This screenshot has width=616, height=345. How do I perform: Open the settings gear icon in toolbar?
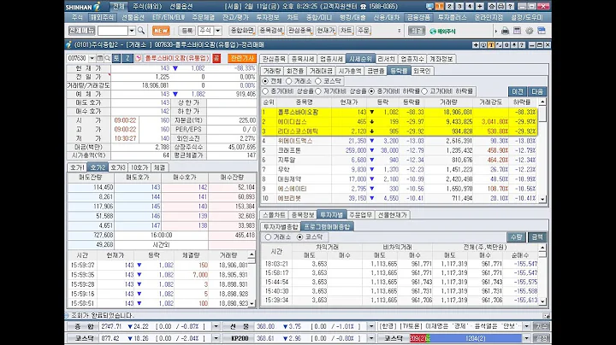(x=530, y=31)
